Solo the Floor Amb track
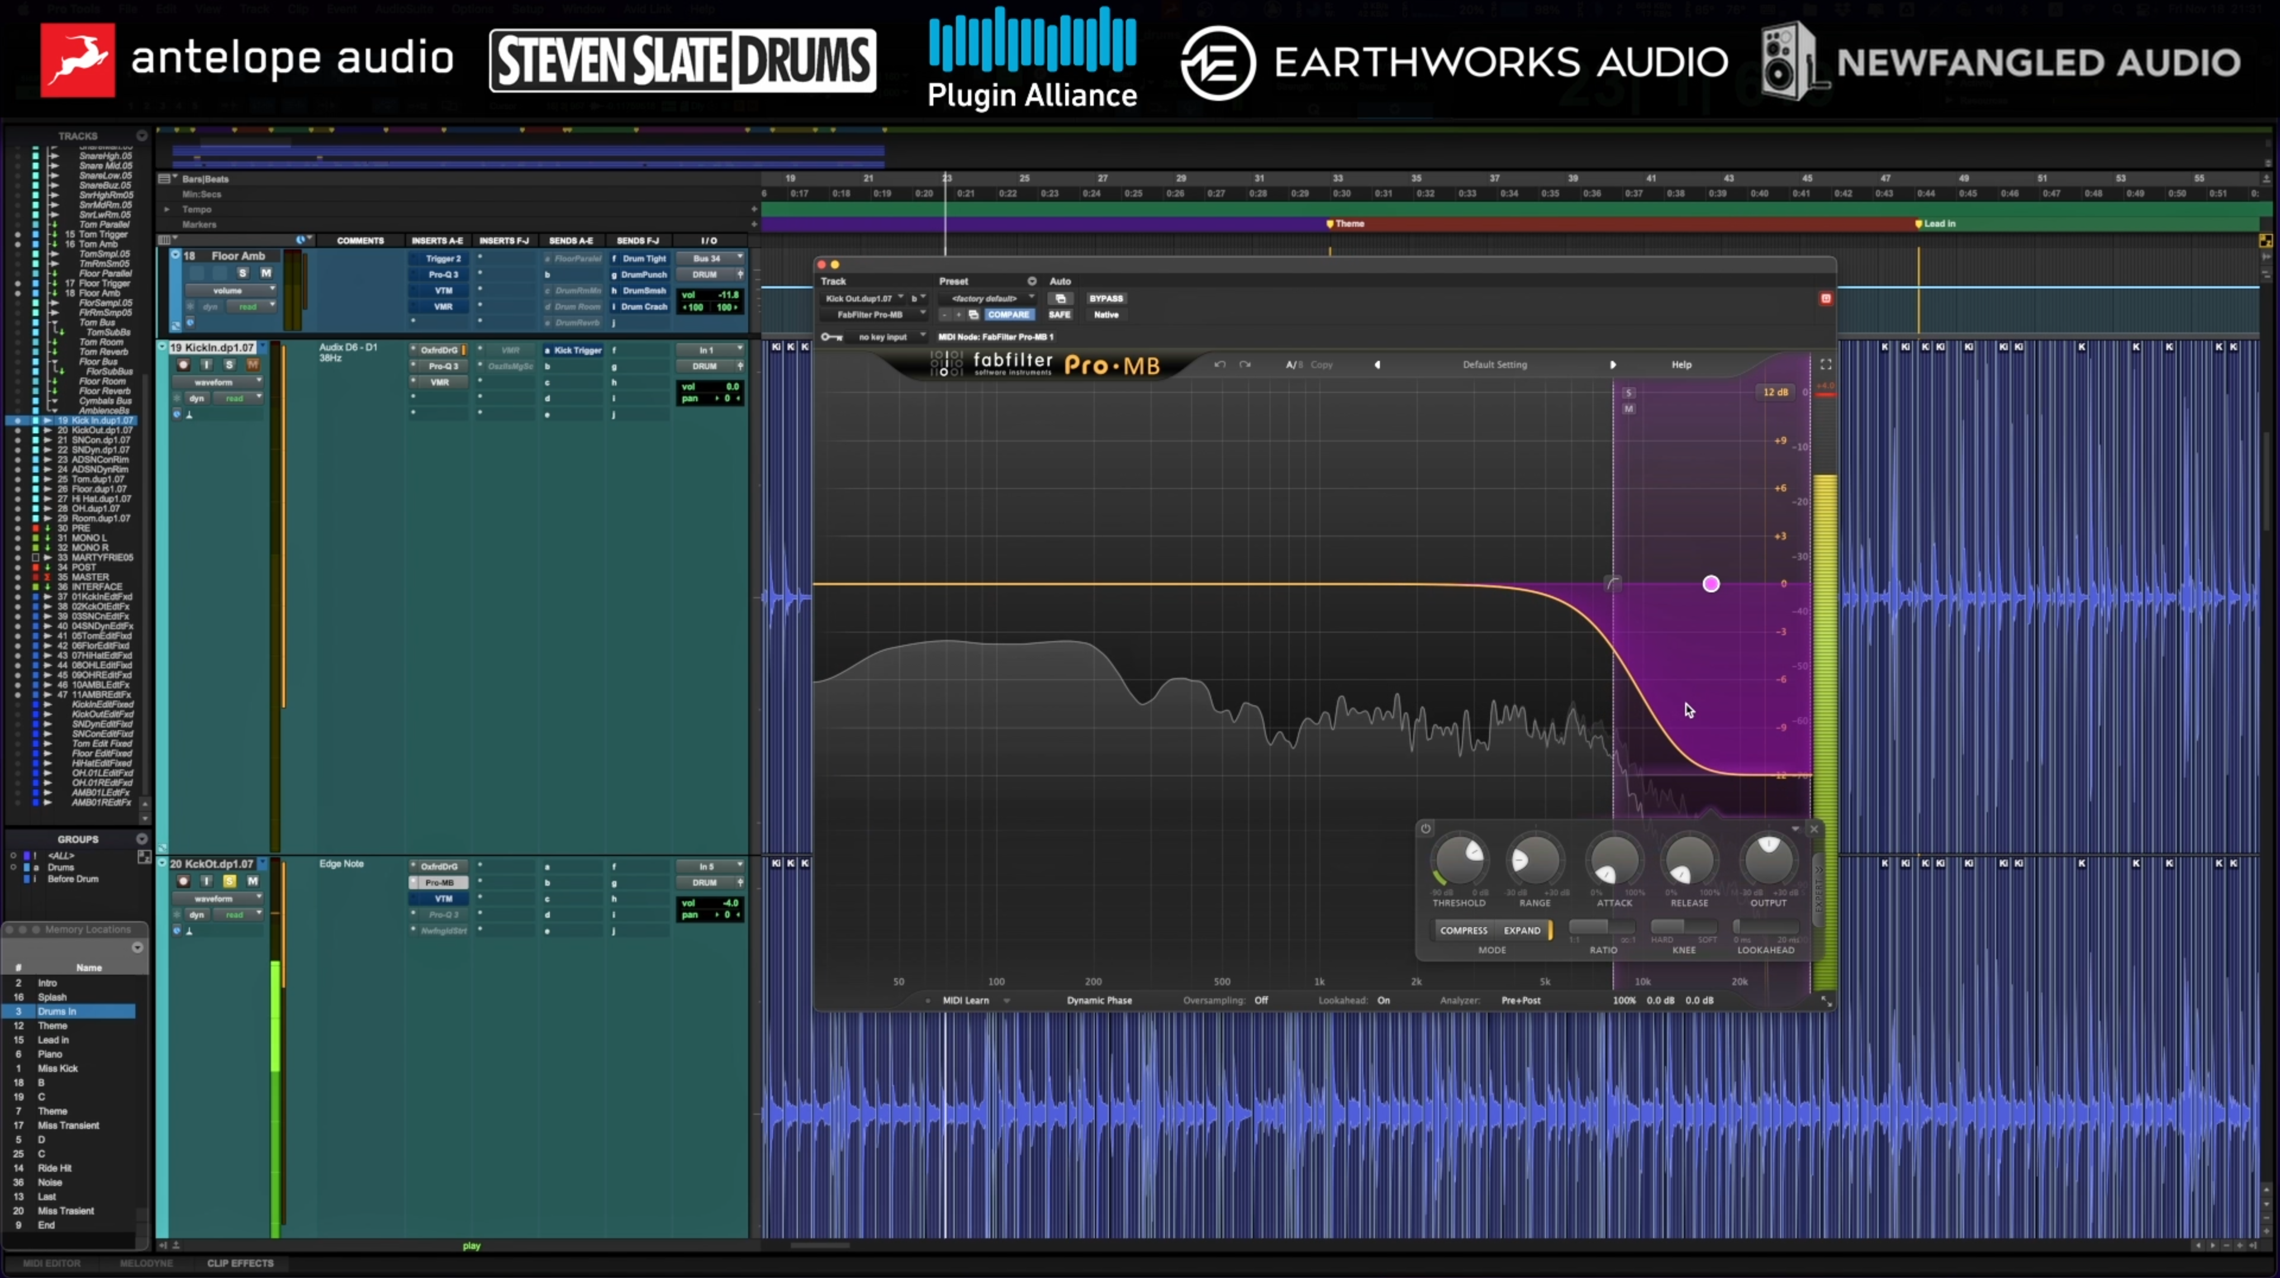 242,274
